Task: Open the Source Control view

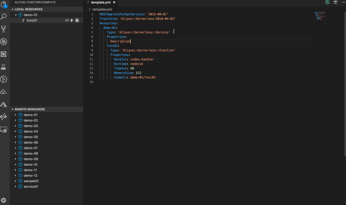Action: tap(4, 29)
